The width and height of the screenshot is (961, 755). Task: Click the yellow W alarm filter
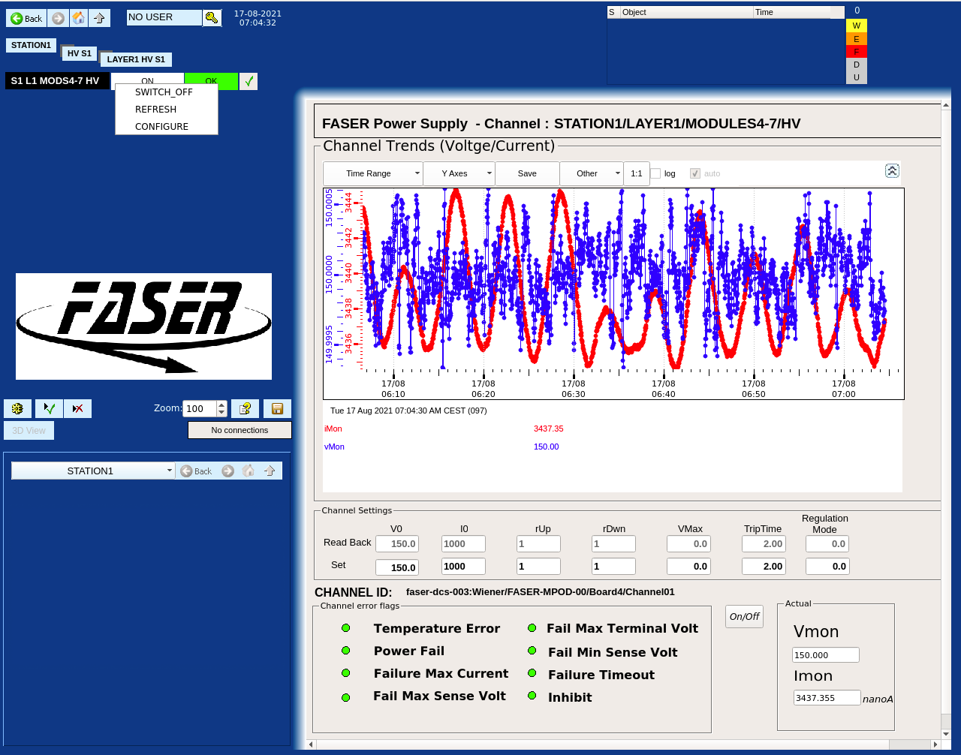pos(857,26)
